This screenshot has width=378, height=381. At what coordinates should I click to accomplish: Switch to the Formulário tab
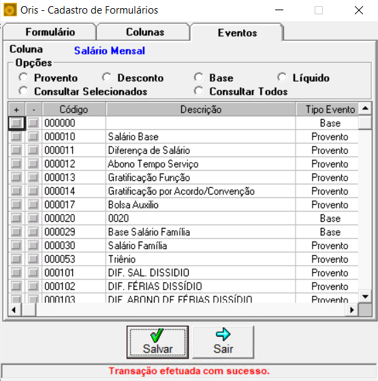50,32
